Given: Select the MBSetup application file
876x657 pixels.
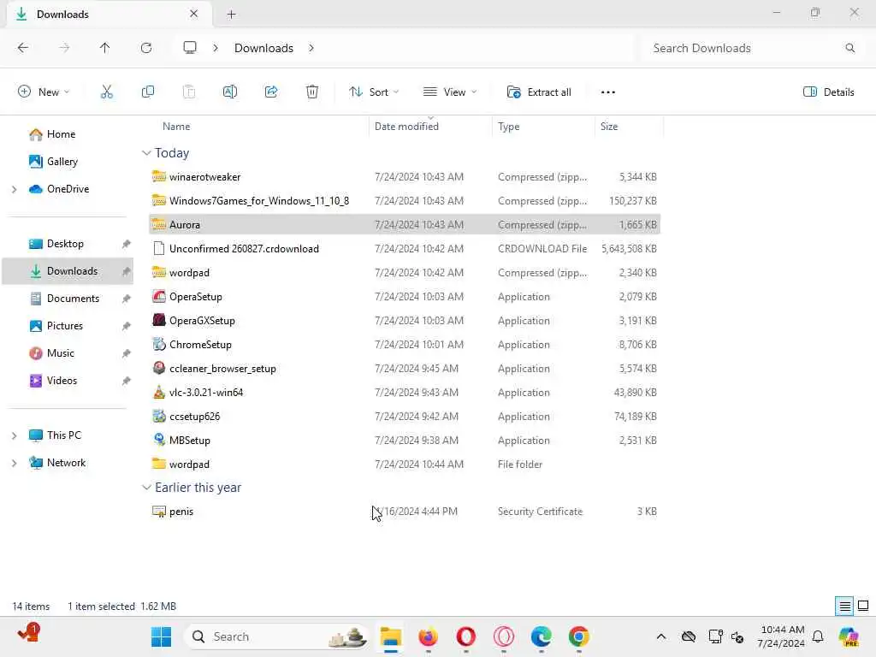Looking at the screenshot, I should coord(405,441).
